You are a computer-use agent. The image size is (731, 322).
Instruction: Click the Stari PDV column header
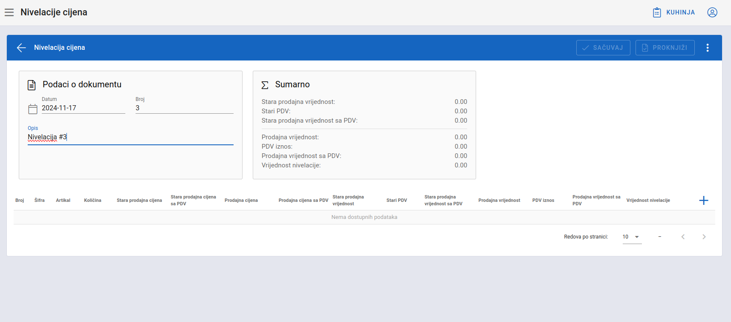(x=397, y=200)
